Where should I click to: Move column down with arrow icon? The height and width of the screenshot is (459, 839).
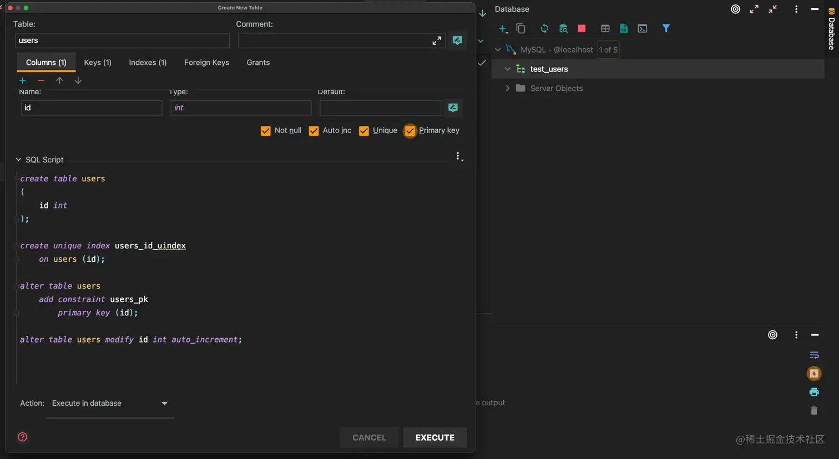click(78, 80)
